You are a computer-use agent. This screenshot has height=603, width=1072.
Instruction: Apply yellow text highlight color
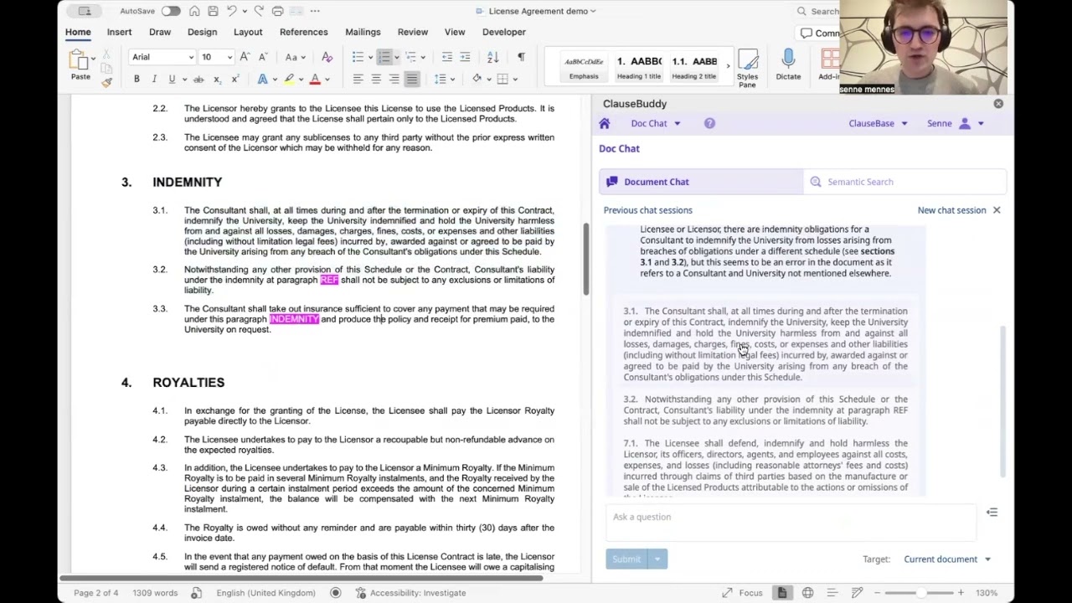[x=289, y=79]
